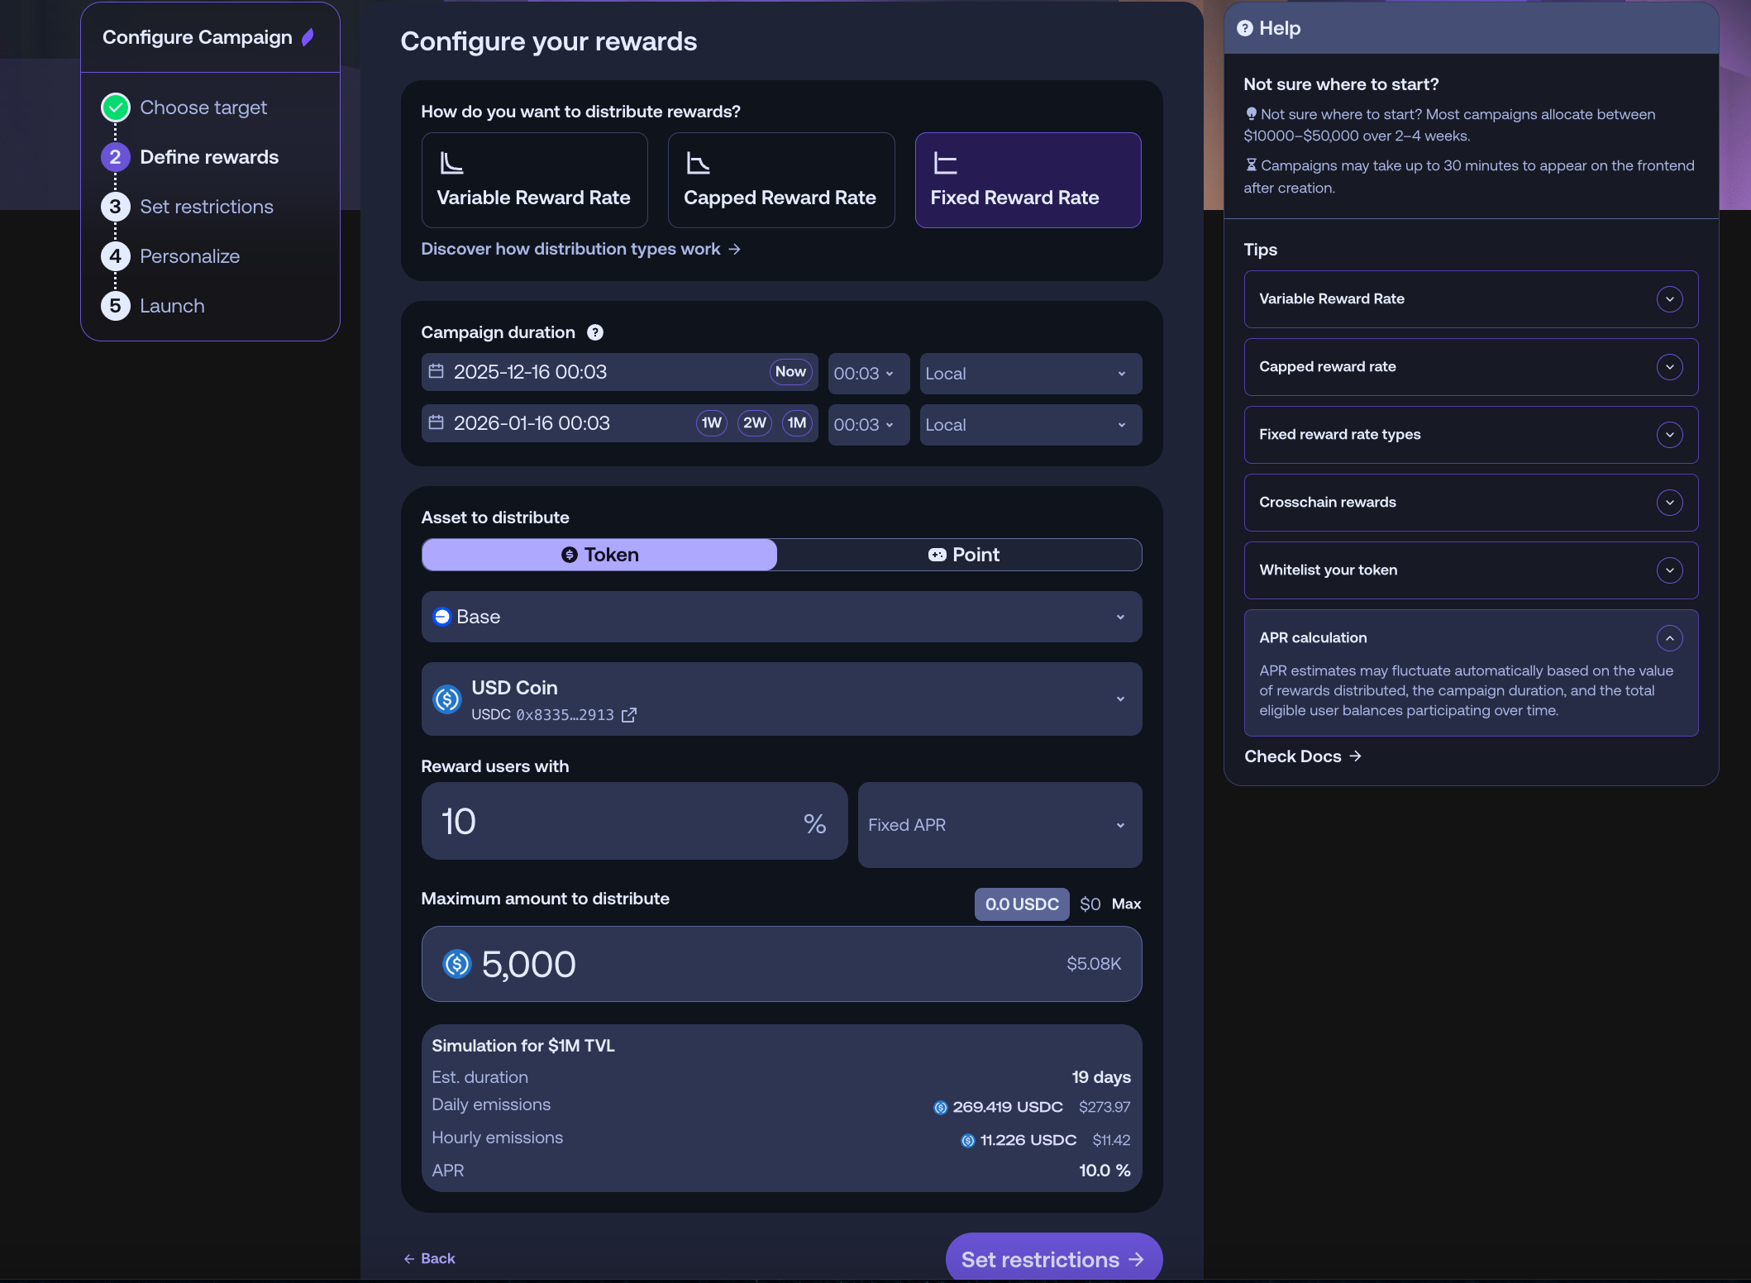Click the Capped Reward Rate chart icon
Screen dimensions: 1751x1283
tap(698, 163)
